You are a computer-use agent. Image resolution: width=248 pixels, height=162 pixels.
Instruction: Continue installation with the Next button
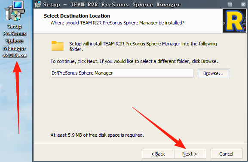pos(190,154)
